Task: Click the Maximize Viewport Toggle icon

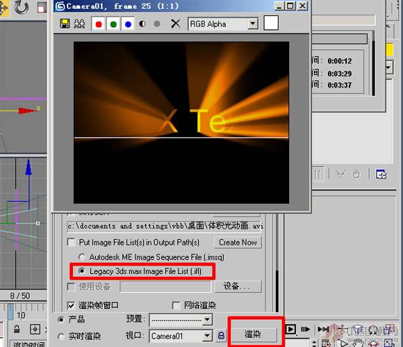Action: click(389, 343)
